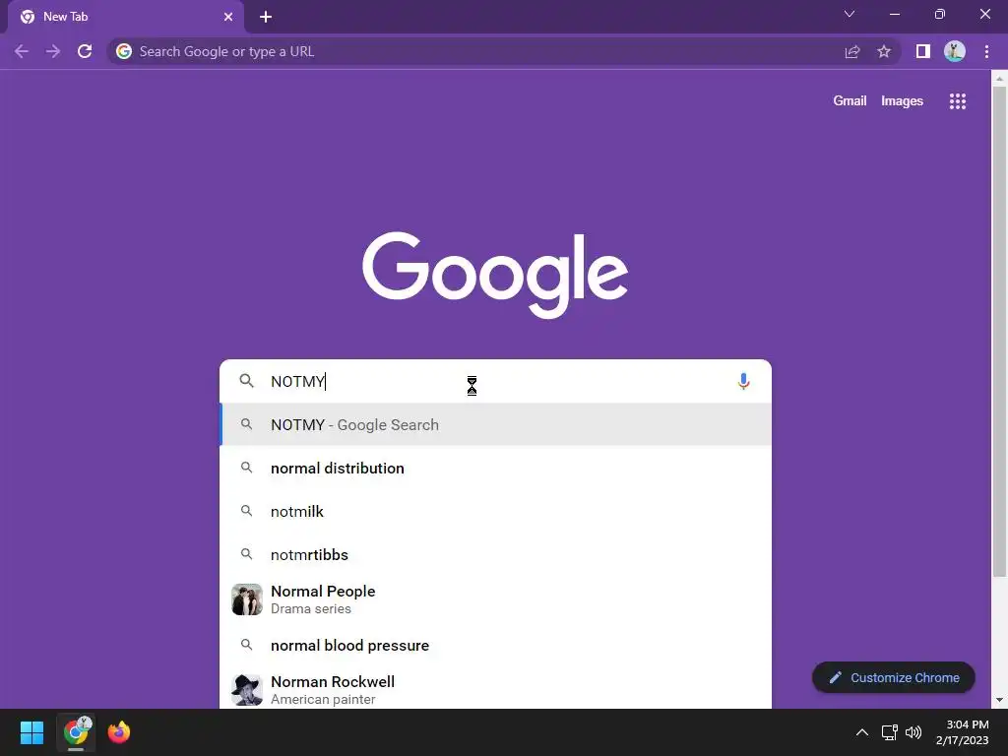Screen dimensions: 1008x756
Task: Open the Gmail link
Action: coord(850,101)
